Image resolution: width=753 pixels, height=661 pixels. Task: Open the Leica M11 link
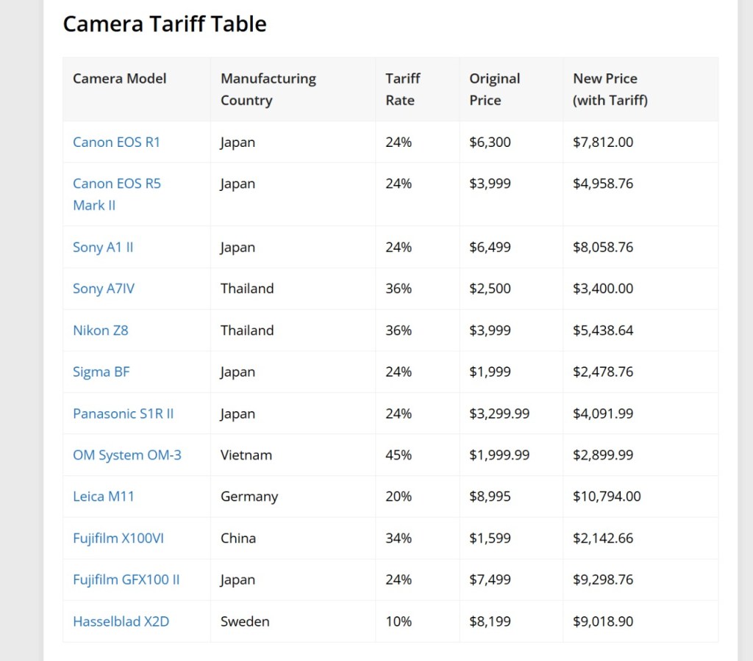coord(104,496)
